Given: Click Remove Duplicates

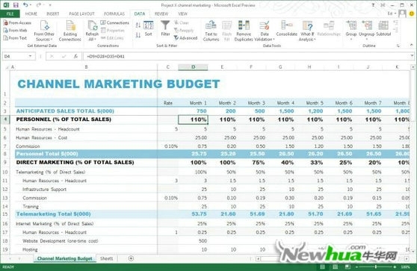Looking at the screenshot, I should 244,31.
